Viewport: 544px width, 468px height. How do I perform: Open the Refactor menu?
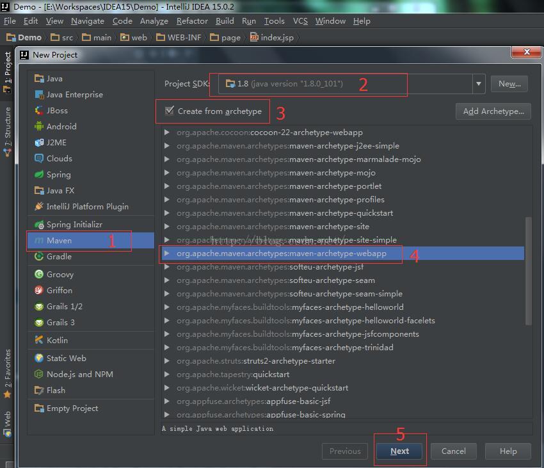click(x=192, y=21)
